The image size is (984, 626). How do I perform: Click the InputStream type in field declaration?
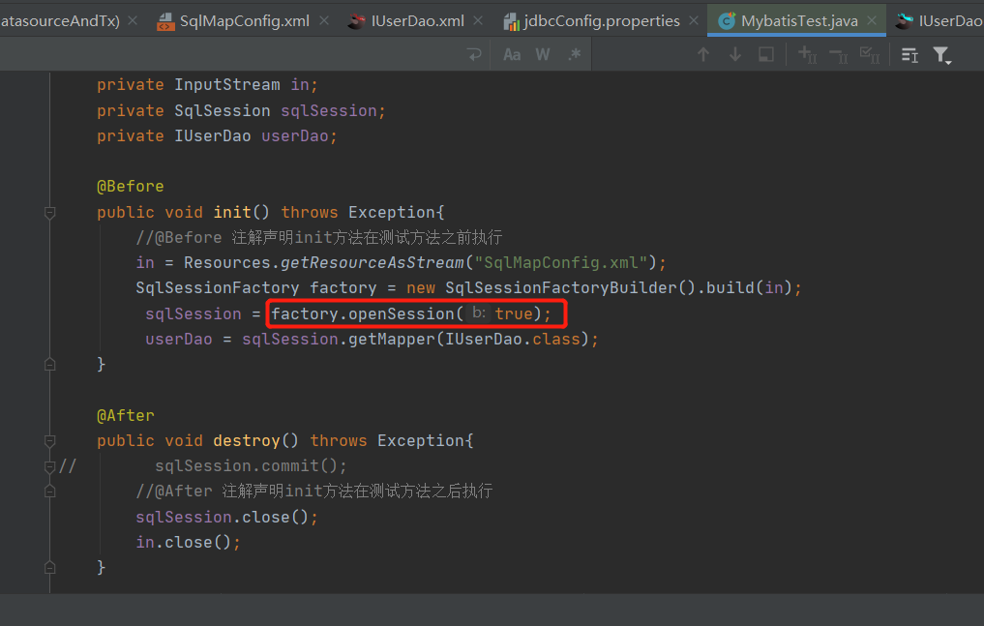(x=227, y=85)
